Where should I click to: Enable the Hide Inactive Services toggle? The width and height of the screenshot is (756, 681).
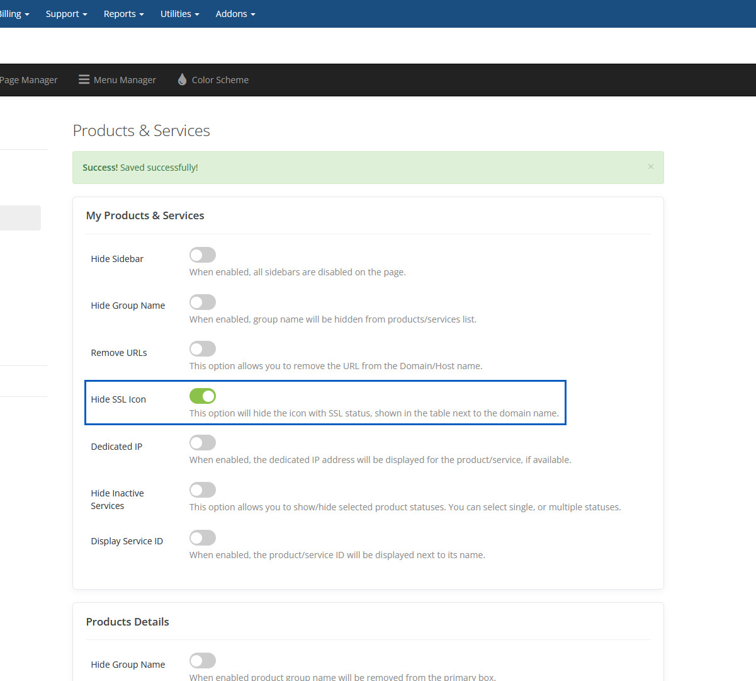[x=203, y=490]
